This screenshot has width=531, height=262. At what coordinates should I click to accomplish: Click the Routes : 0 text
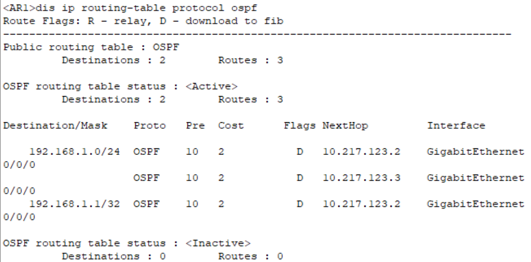(250, 256)
